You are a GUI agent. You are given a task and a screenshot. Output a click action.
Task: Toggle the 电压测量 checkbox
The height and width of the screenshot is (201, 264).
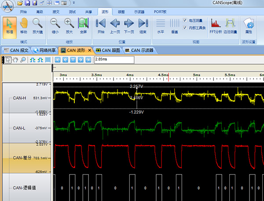[x=185, y=21]
